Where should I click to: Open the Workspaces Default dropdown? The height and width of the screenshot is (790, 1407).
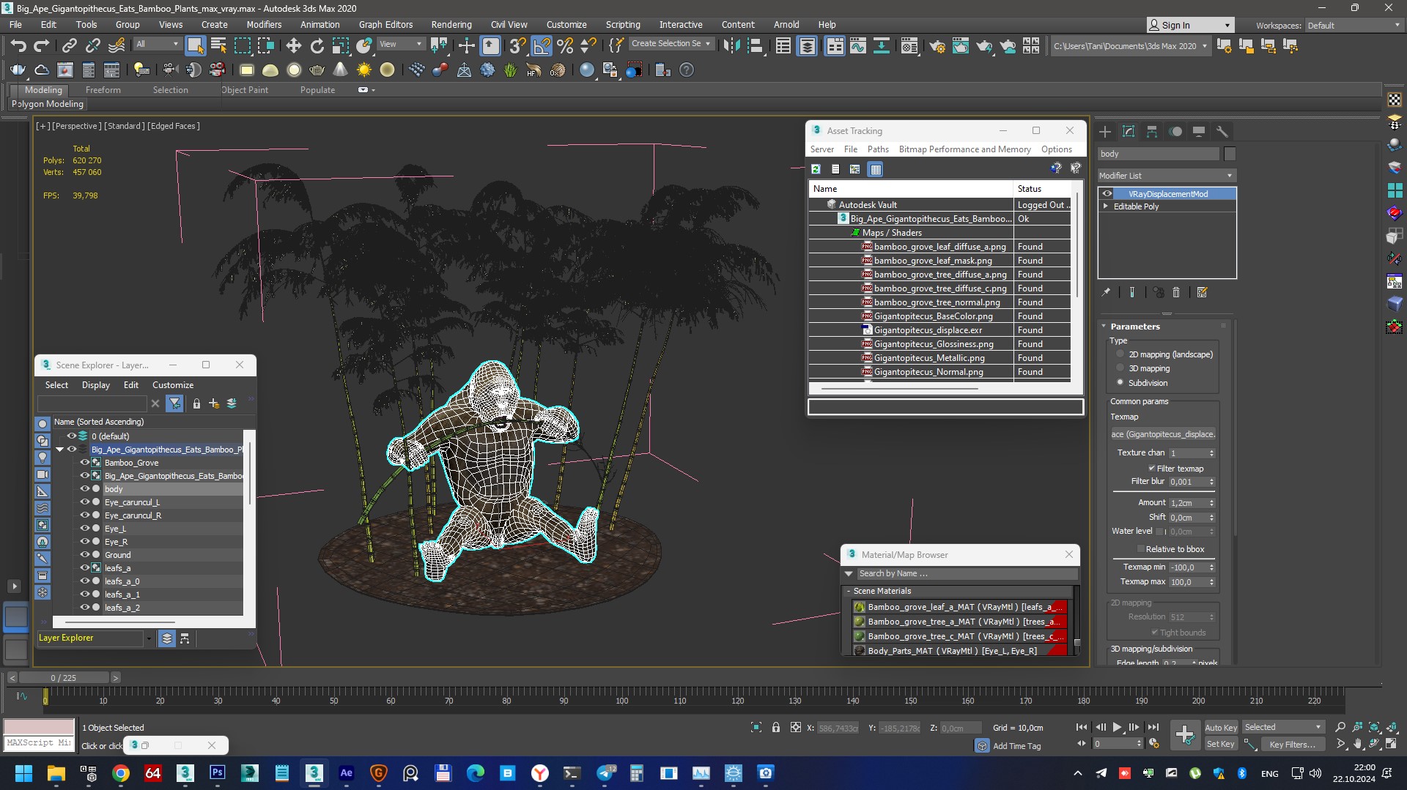point(1354,25)
